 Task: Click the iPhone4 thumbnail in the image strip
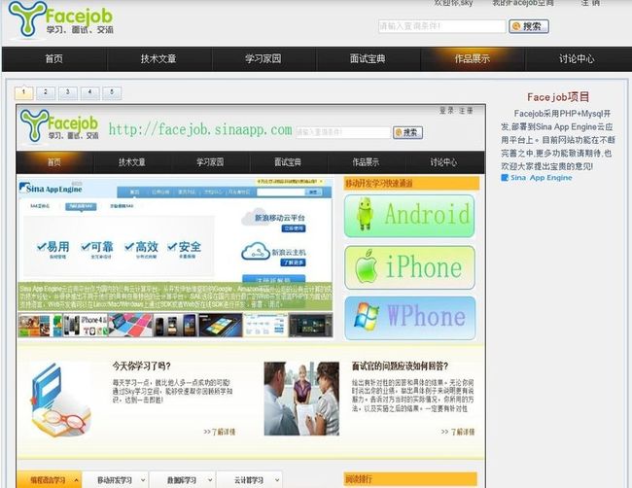click(86, 325)
